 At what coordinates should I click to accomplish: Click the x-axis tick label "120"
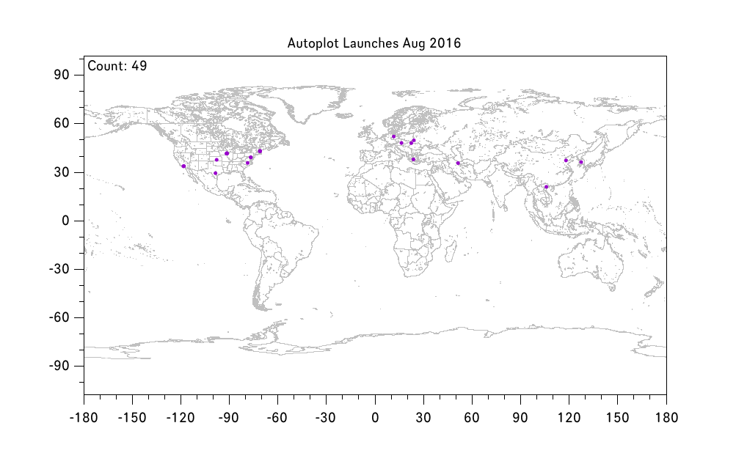569,418
